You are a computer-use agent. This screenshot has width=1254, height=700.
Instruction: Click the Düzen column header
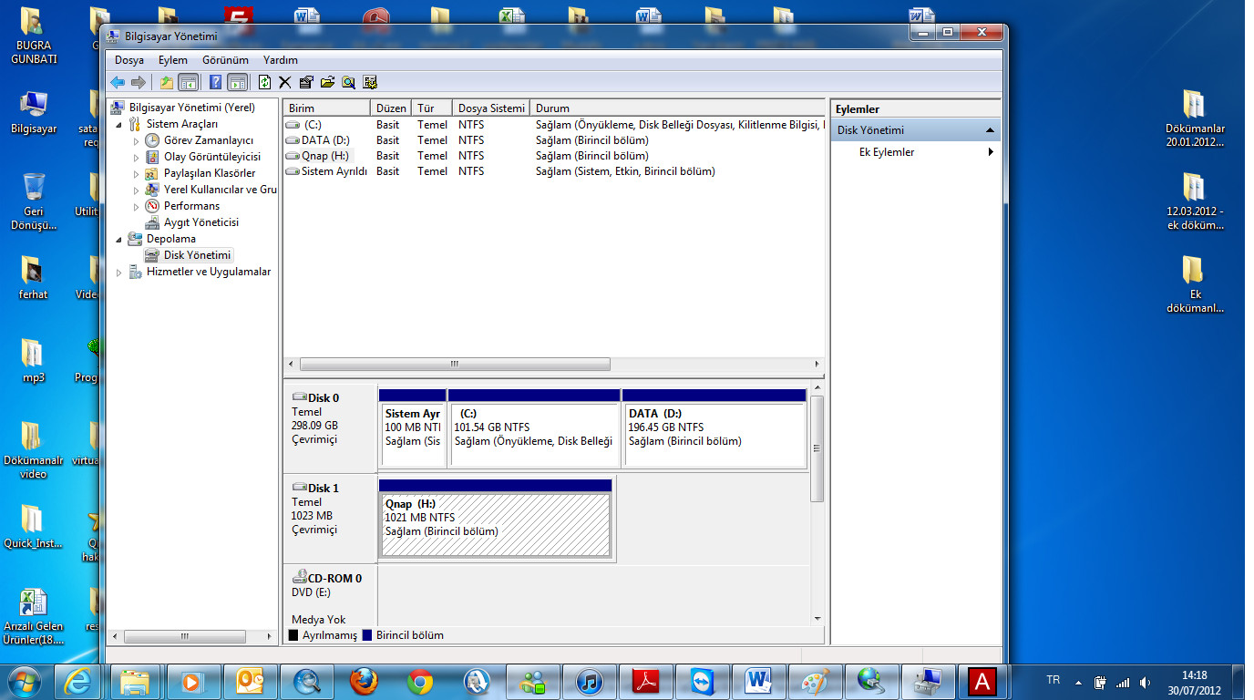pyautogui.click(x=391, y=108)
